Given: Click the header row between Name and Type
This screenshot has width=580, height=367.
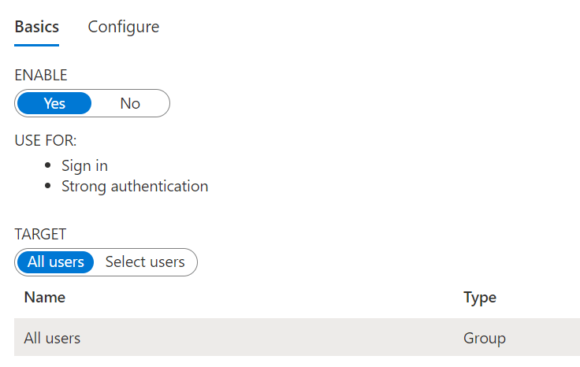Looking at the screenshot, I should pos(260,298).
